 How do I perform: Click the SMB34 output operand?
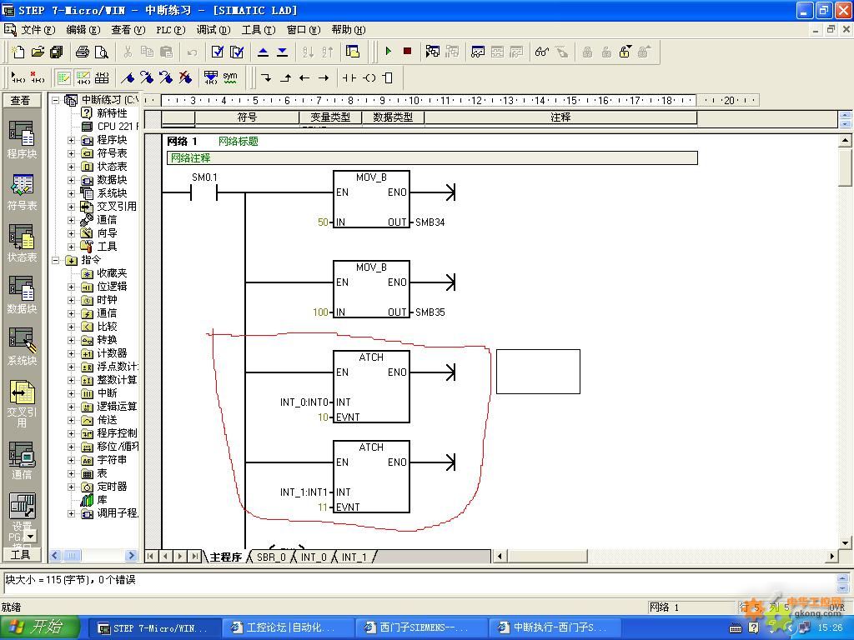click(x=430, y=222)
